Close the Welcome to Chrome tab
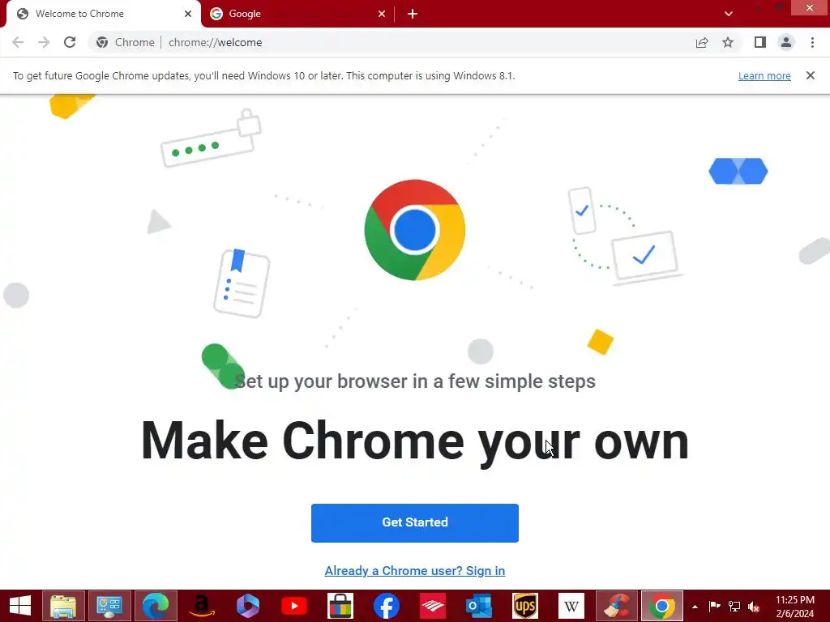The image size is (830, 622). coord(188,14)
